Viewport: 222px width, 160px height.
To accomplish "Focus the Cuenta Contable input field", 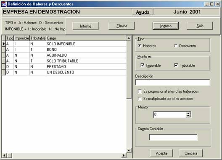I will tap(173, 137).
